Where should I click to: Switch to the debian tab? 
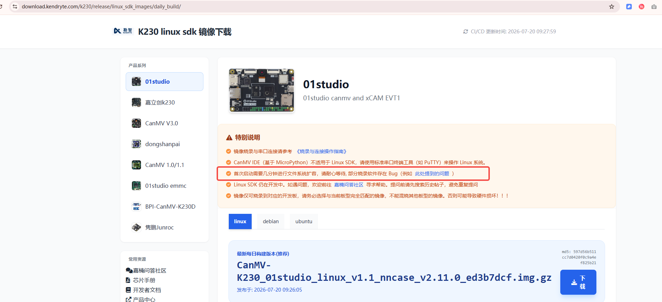coord(271,221)
